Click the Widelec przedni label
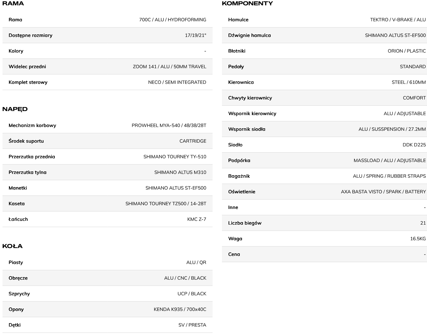The image size is (427, 335). (27, 67)
